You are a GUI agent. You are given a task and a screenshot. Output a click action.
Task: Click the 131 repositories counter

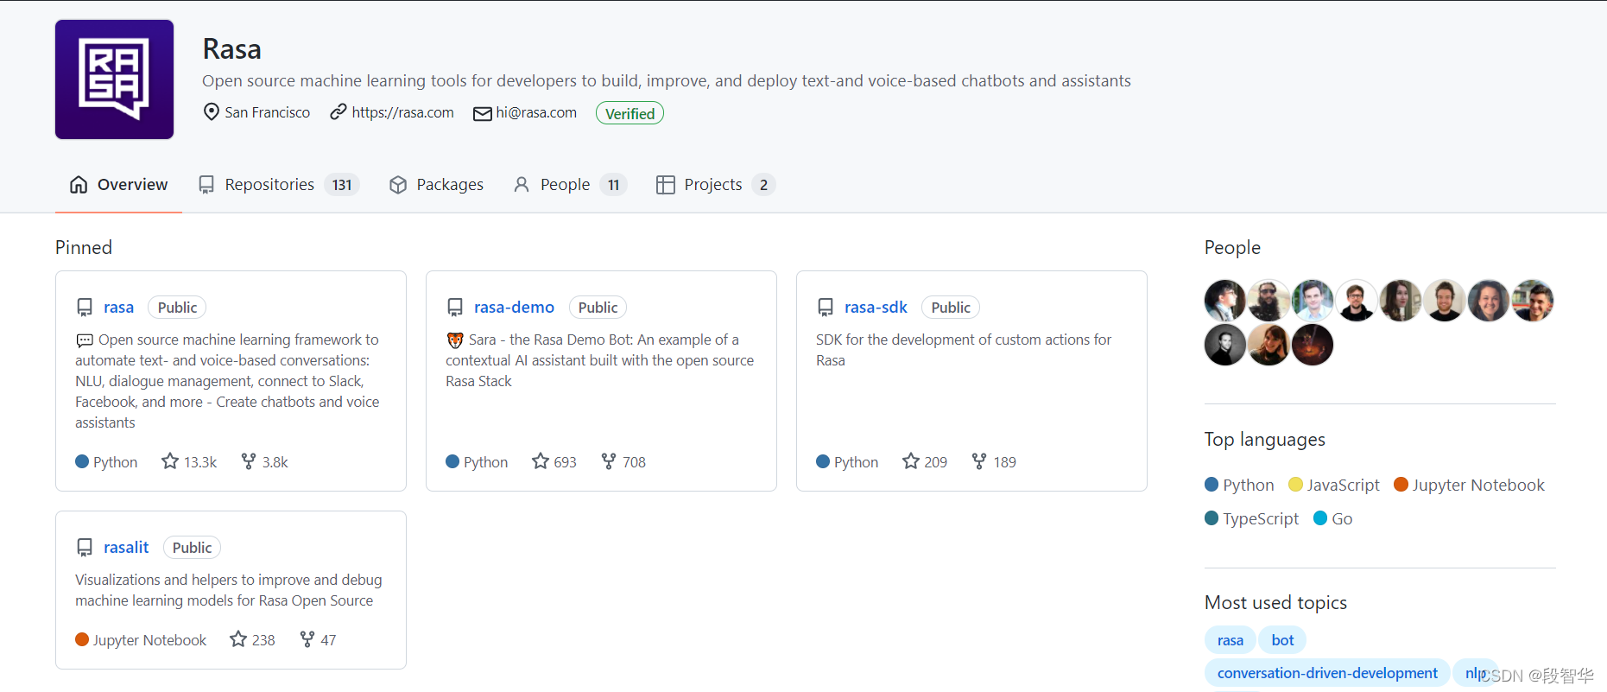pos(342,185)
